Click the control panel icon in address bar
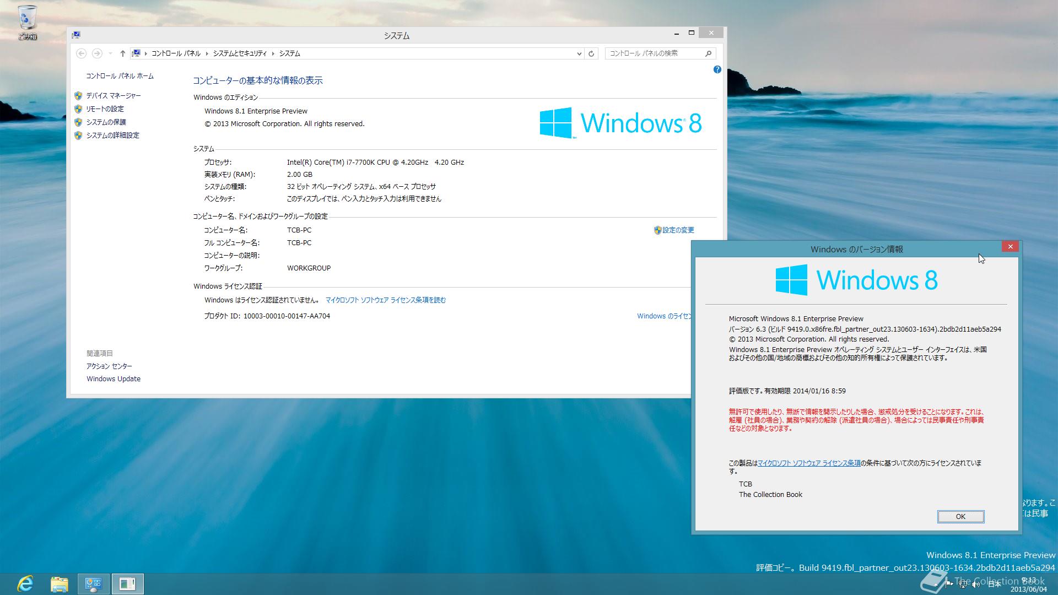The width and height of the screenshot is (1058, 595). [136, 53]
